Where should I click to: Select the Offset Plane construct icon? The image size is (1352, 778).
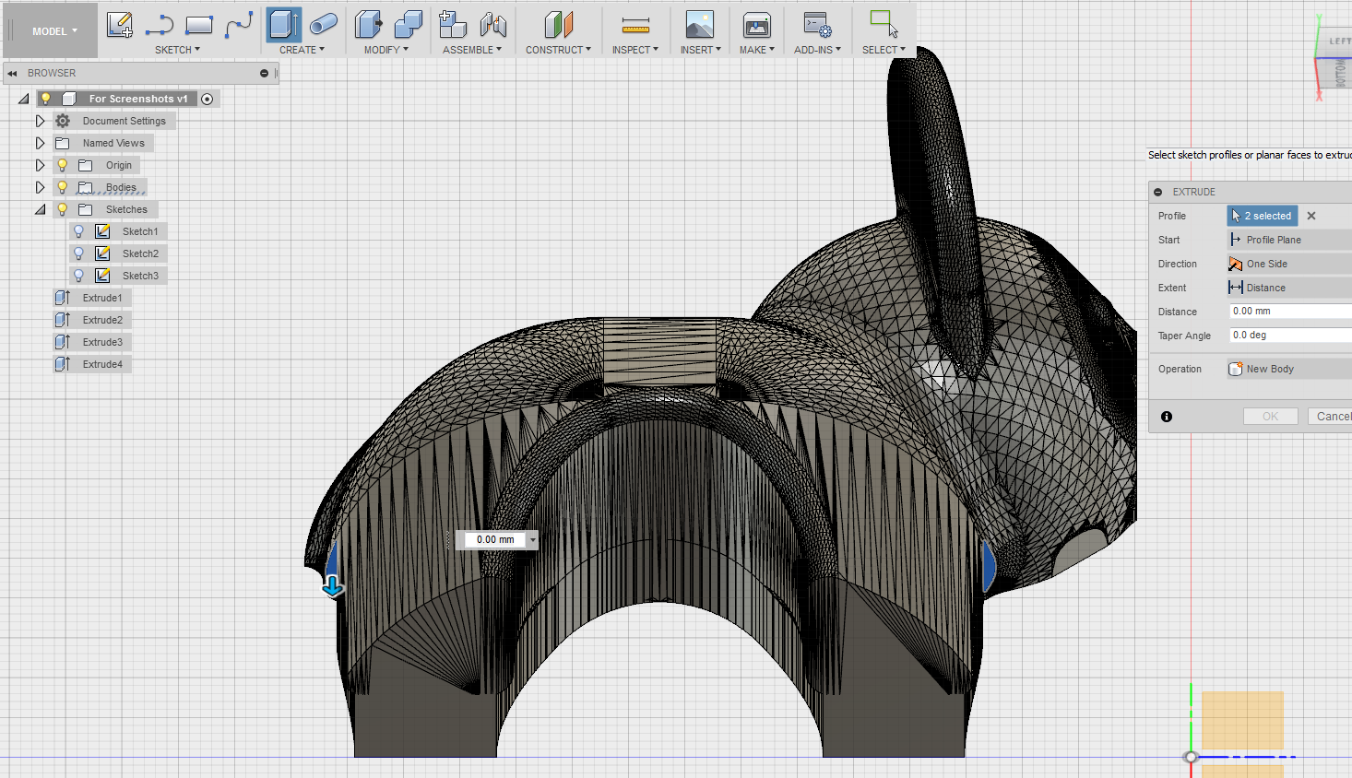tap(559, 25)
